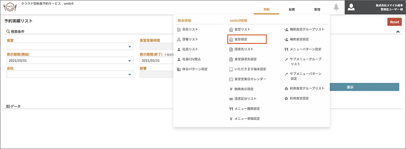Select 食堂設定 in the menu

tap(247, 39)
